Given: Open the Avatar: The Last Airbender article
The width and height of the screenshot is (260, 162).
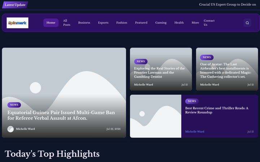Looking at the screenshot, I should click(225, 71).
